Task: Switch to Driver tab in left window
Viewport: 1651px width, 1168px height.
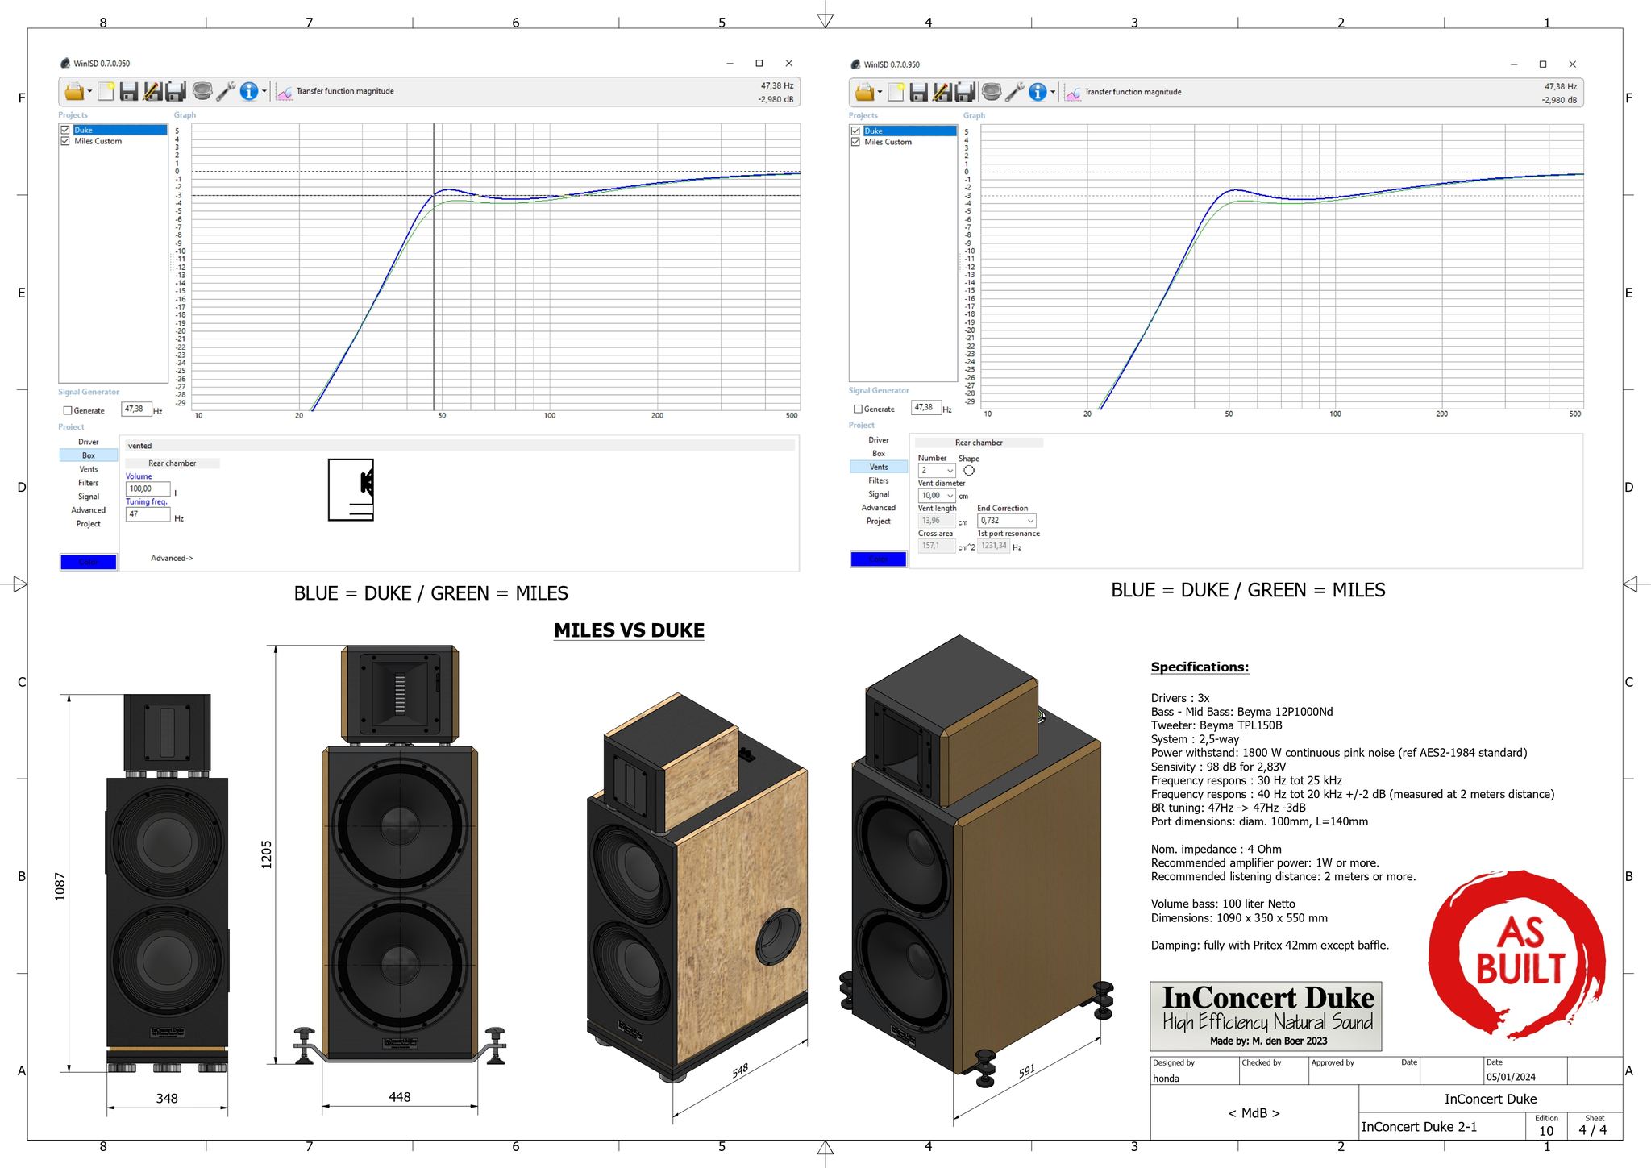Action: 89,442
